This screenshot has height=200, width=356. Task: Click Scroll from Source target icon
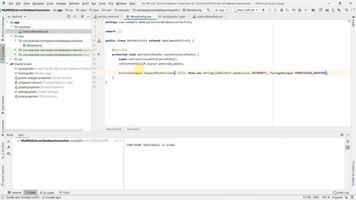click(68, 17)
